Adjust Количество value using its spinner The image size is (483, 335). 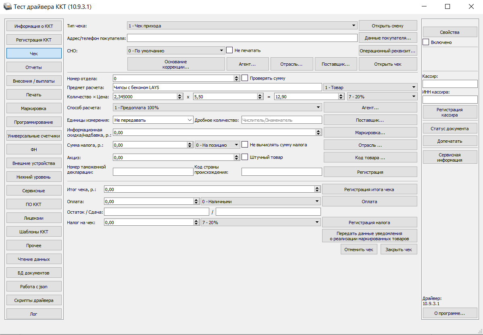(x=180, y=96)
